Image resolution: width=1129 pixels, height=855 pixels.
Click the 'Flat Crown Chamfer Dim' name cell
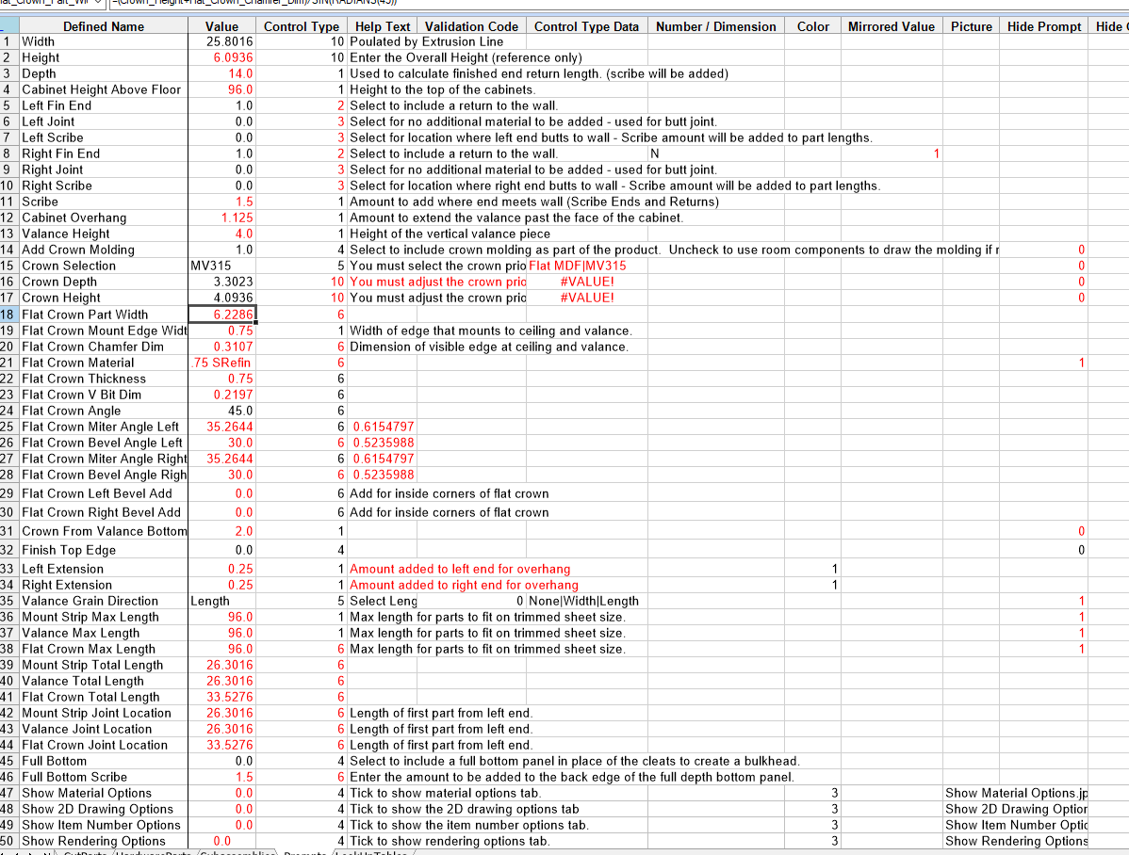[103, 347]
